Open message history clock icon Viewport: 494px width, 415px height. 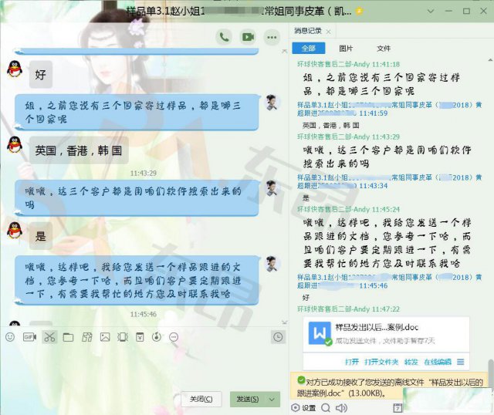point(278,337)
